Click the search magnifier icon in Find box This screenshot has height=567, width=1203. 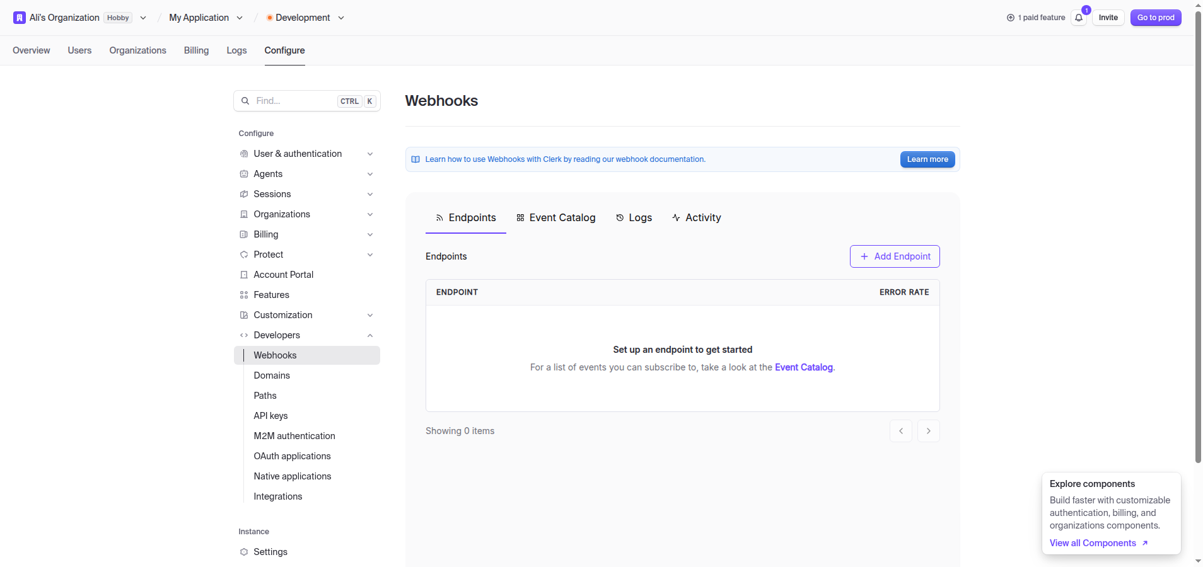245,101
